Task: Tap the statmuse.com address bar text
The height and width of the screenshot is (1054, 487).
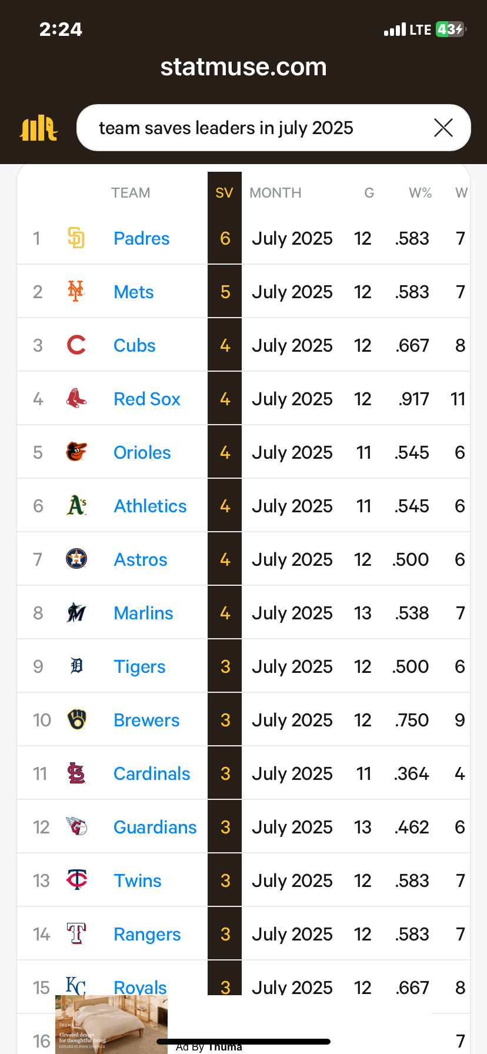Action: coord(243,66)
